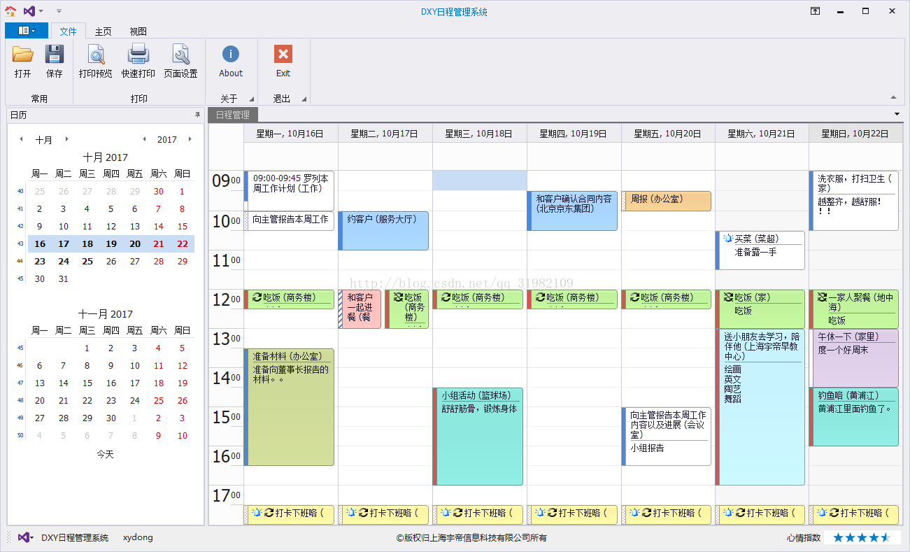Open the 日程管理 tab list dropdown arrow

tap(897, 114)
